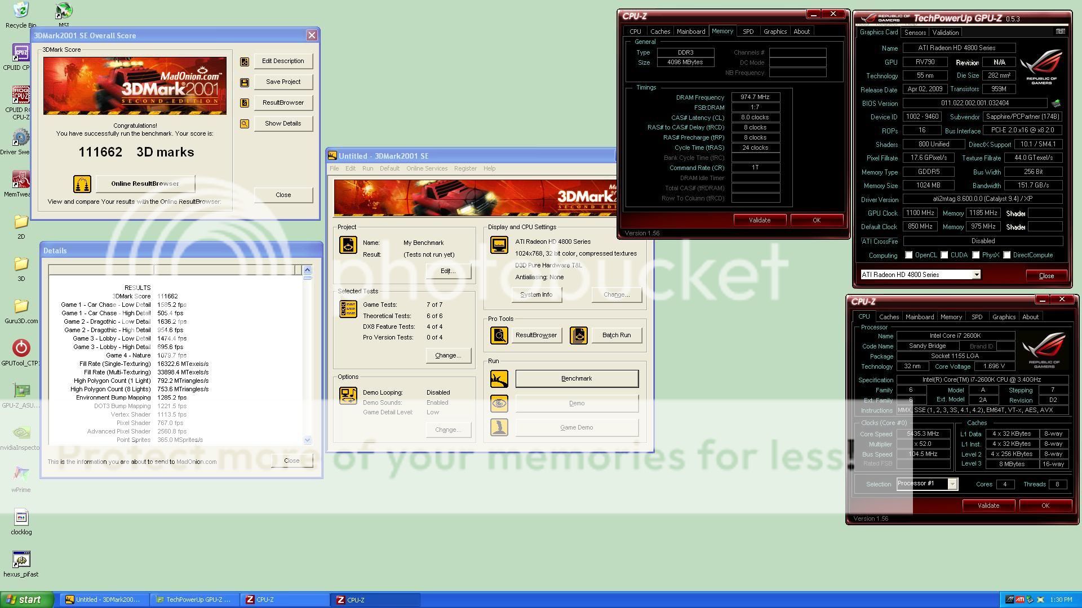The height and width of the screenshot is (608, 1082).
Task: Click GPU-Z screenshot camera icon
Action: [x=1060, y=32]
